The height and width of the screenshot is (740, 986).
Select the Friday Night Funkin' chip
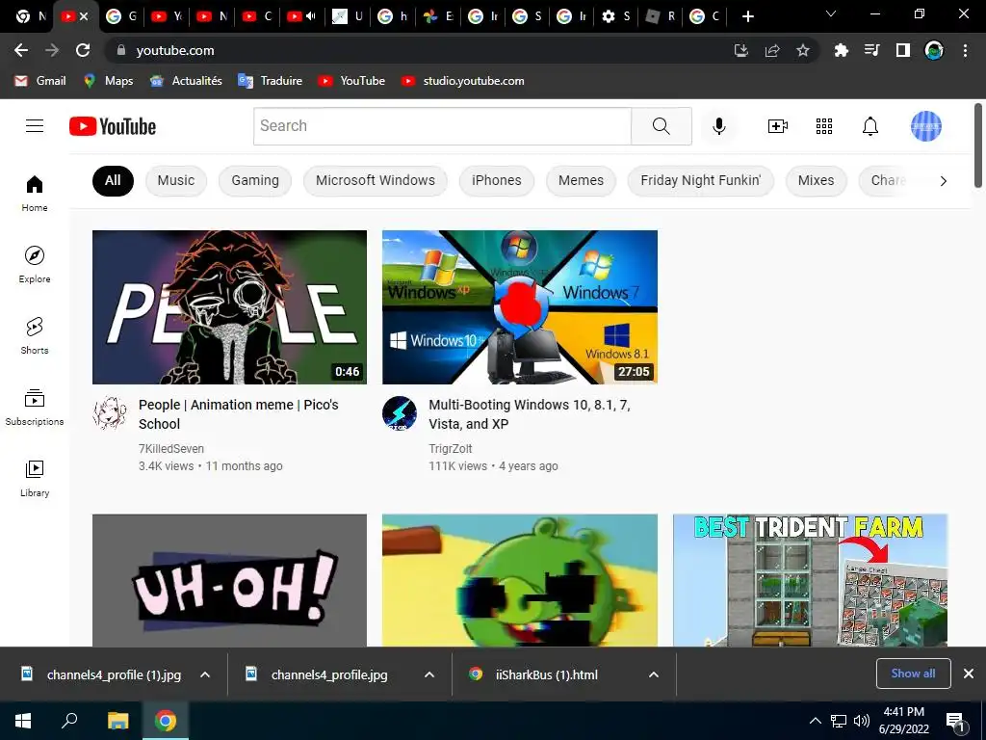[701, 180]
